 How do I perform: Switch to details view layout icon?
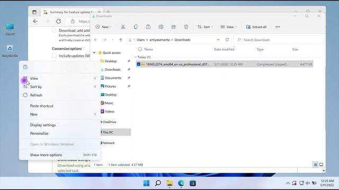point(316,165)
